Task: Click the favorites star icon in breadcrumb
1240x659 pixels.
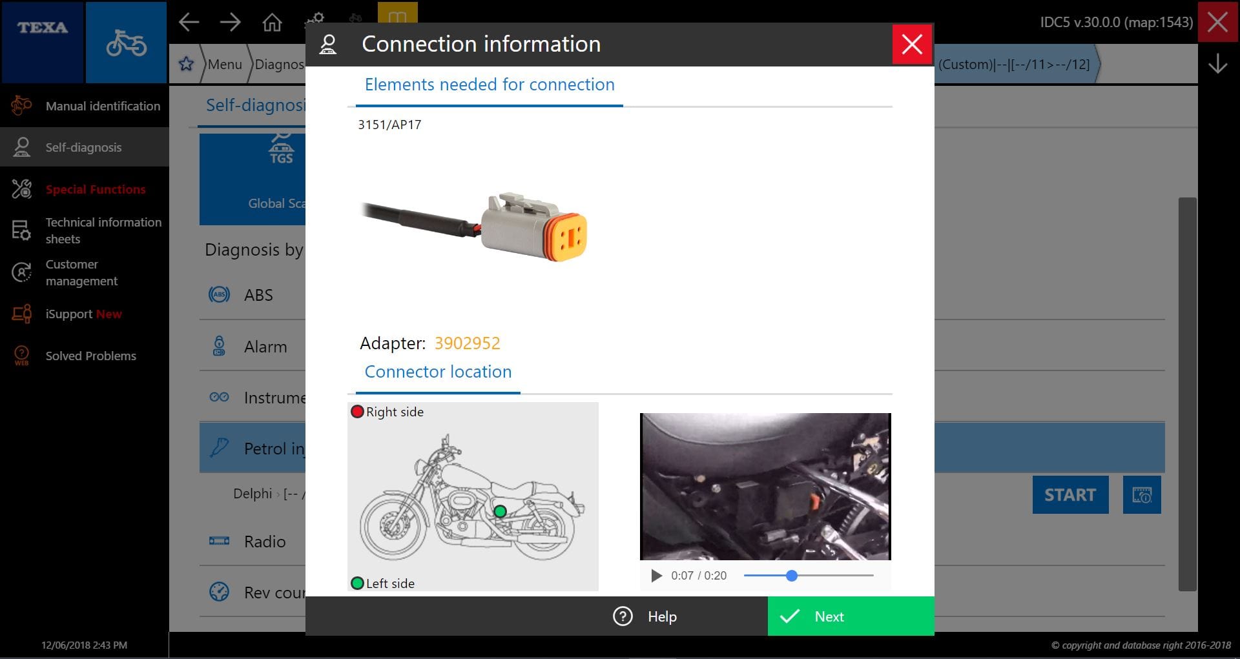Action: coord(186,64)
